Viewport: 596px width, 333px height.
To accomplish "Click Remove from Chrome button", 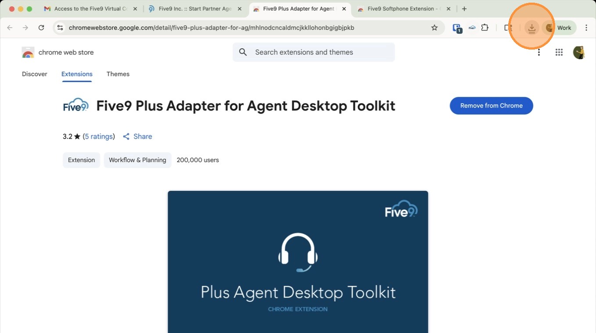I will click(x=492, y=106).
